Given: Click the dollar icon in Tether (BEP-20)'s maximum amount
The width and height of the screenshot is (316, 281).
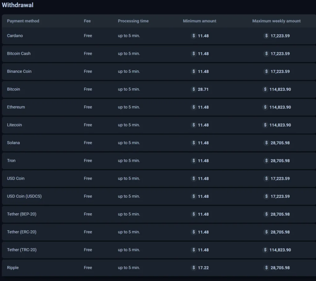Looking at the screenshot, I should (x=266, y=214).
